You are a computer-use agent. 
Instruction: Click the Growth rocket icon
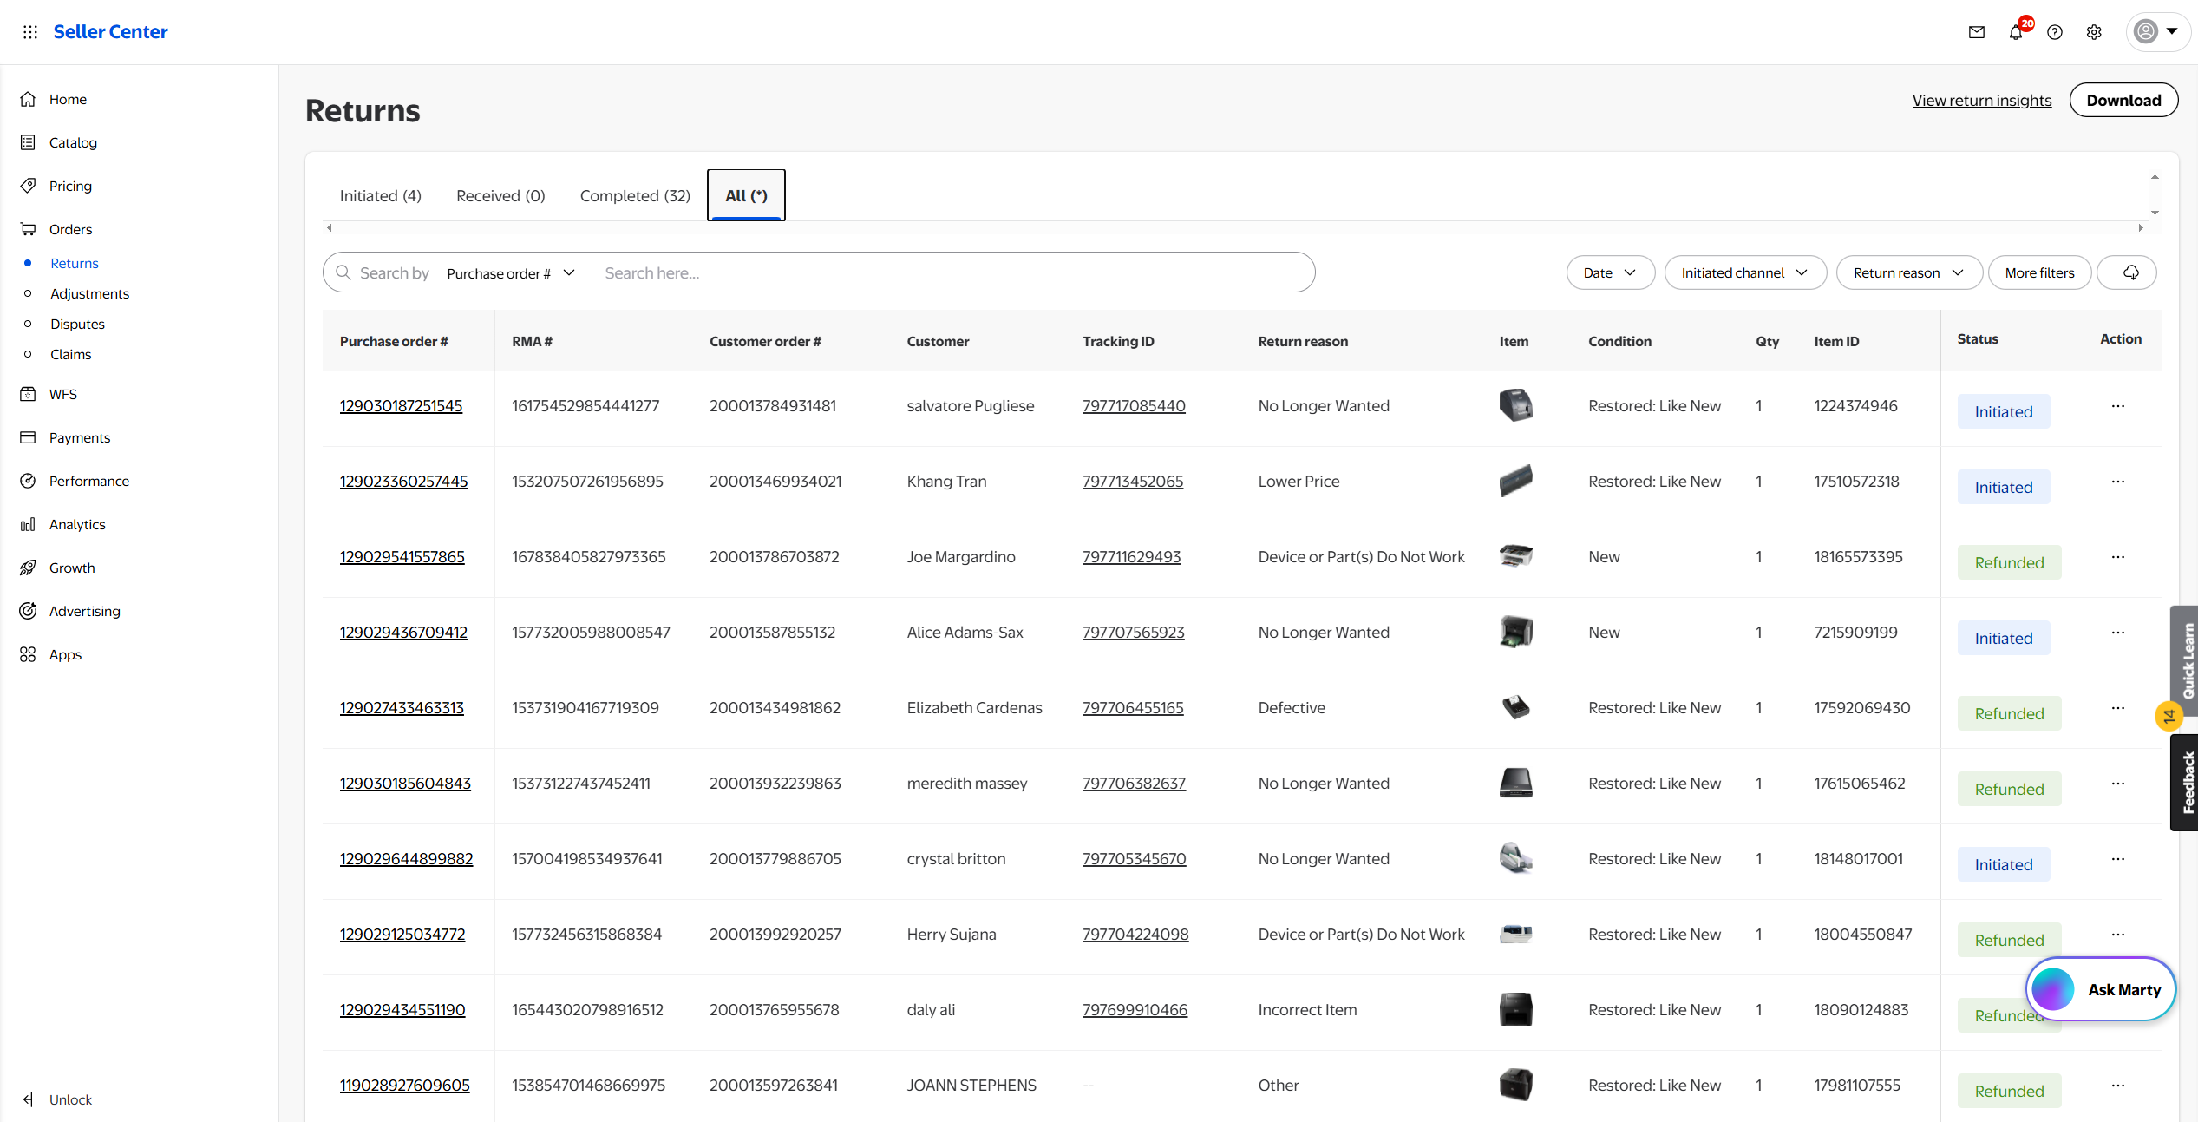pyautogui.click(x=28, y=568)
